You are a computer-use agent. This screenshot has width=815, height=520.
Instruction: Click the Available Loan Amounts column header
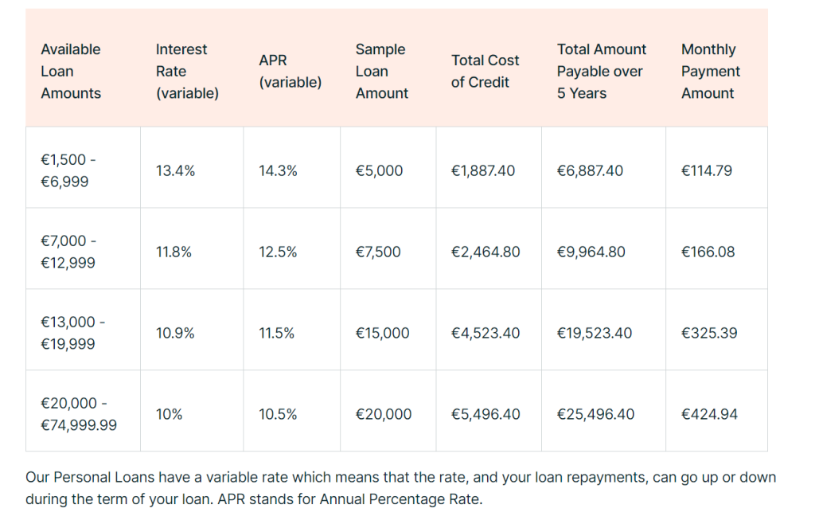tap(71, 71)
